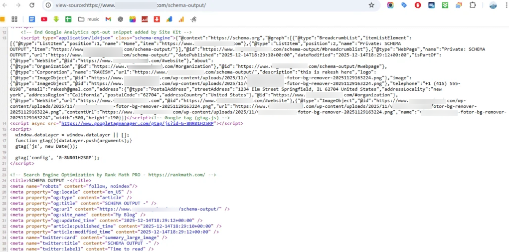
Task: Click the twitter:title 'SCHEMA OUTPUT -' line
Action: pos(84,243)
